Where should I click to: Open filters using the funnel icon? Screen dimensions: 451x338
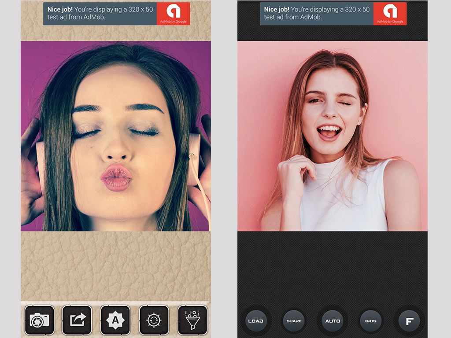coord(192,320)
